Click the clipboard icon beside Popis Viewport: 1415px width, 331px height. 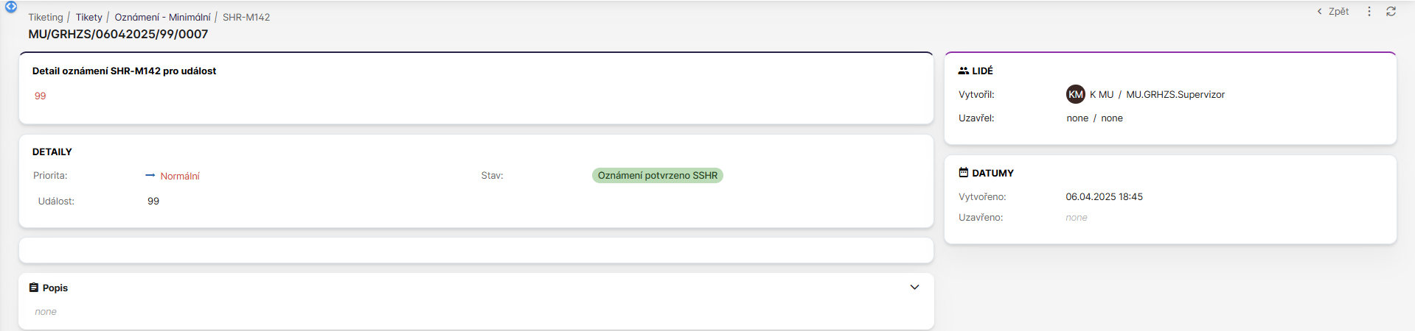pos(34,288)
